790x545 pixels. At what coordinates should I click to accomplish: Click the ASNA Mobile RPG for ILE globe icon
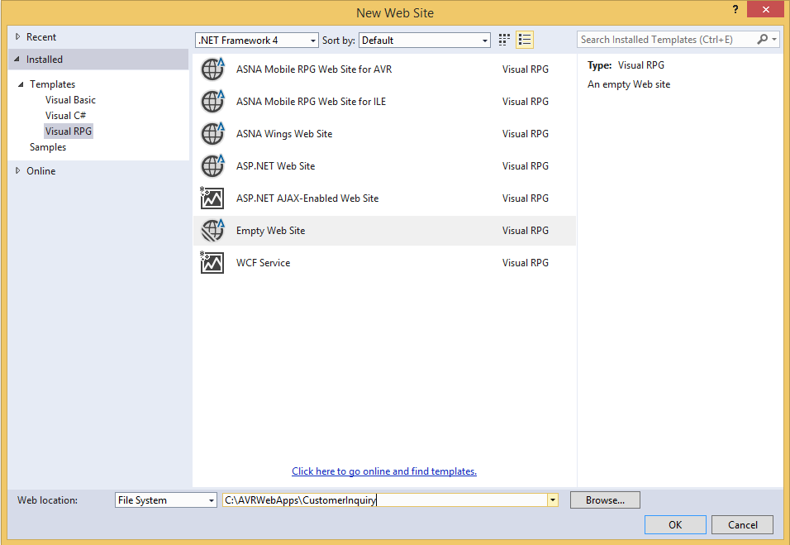point(212,102)
